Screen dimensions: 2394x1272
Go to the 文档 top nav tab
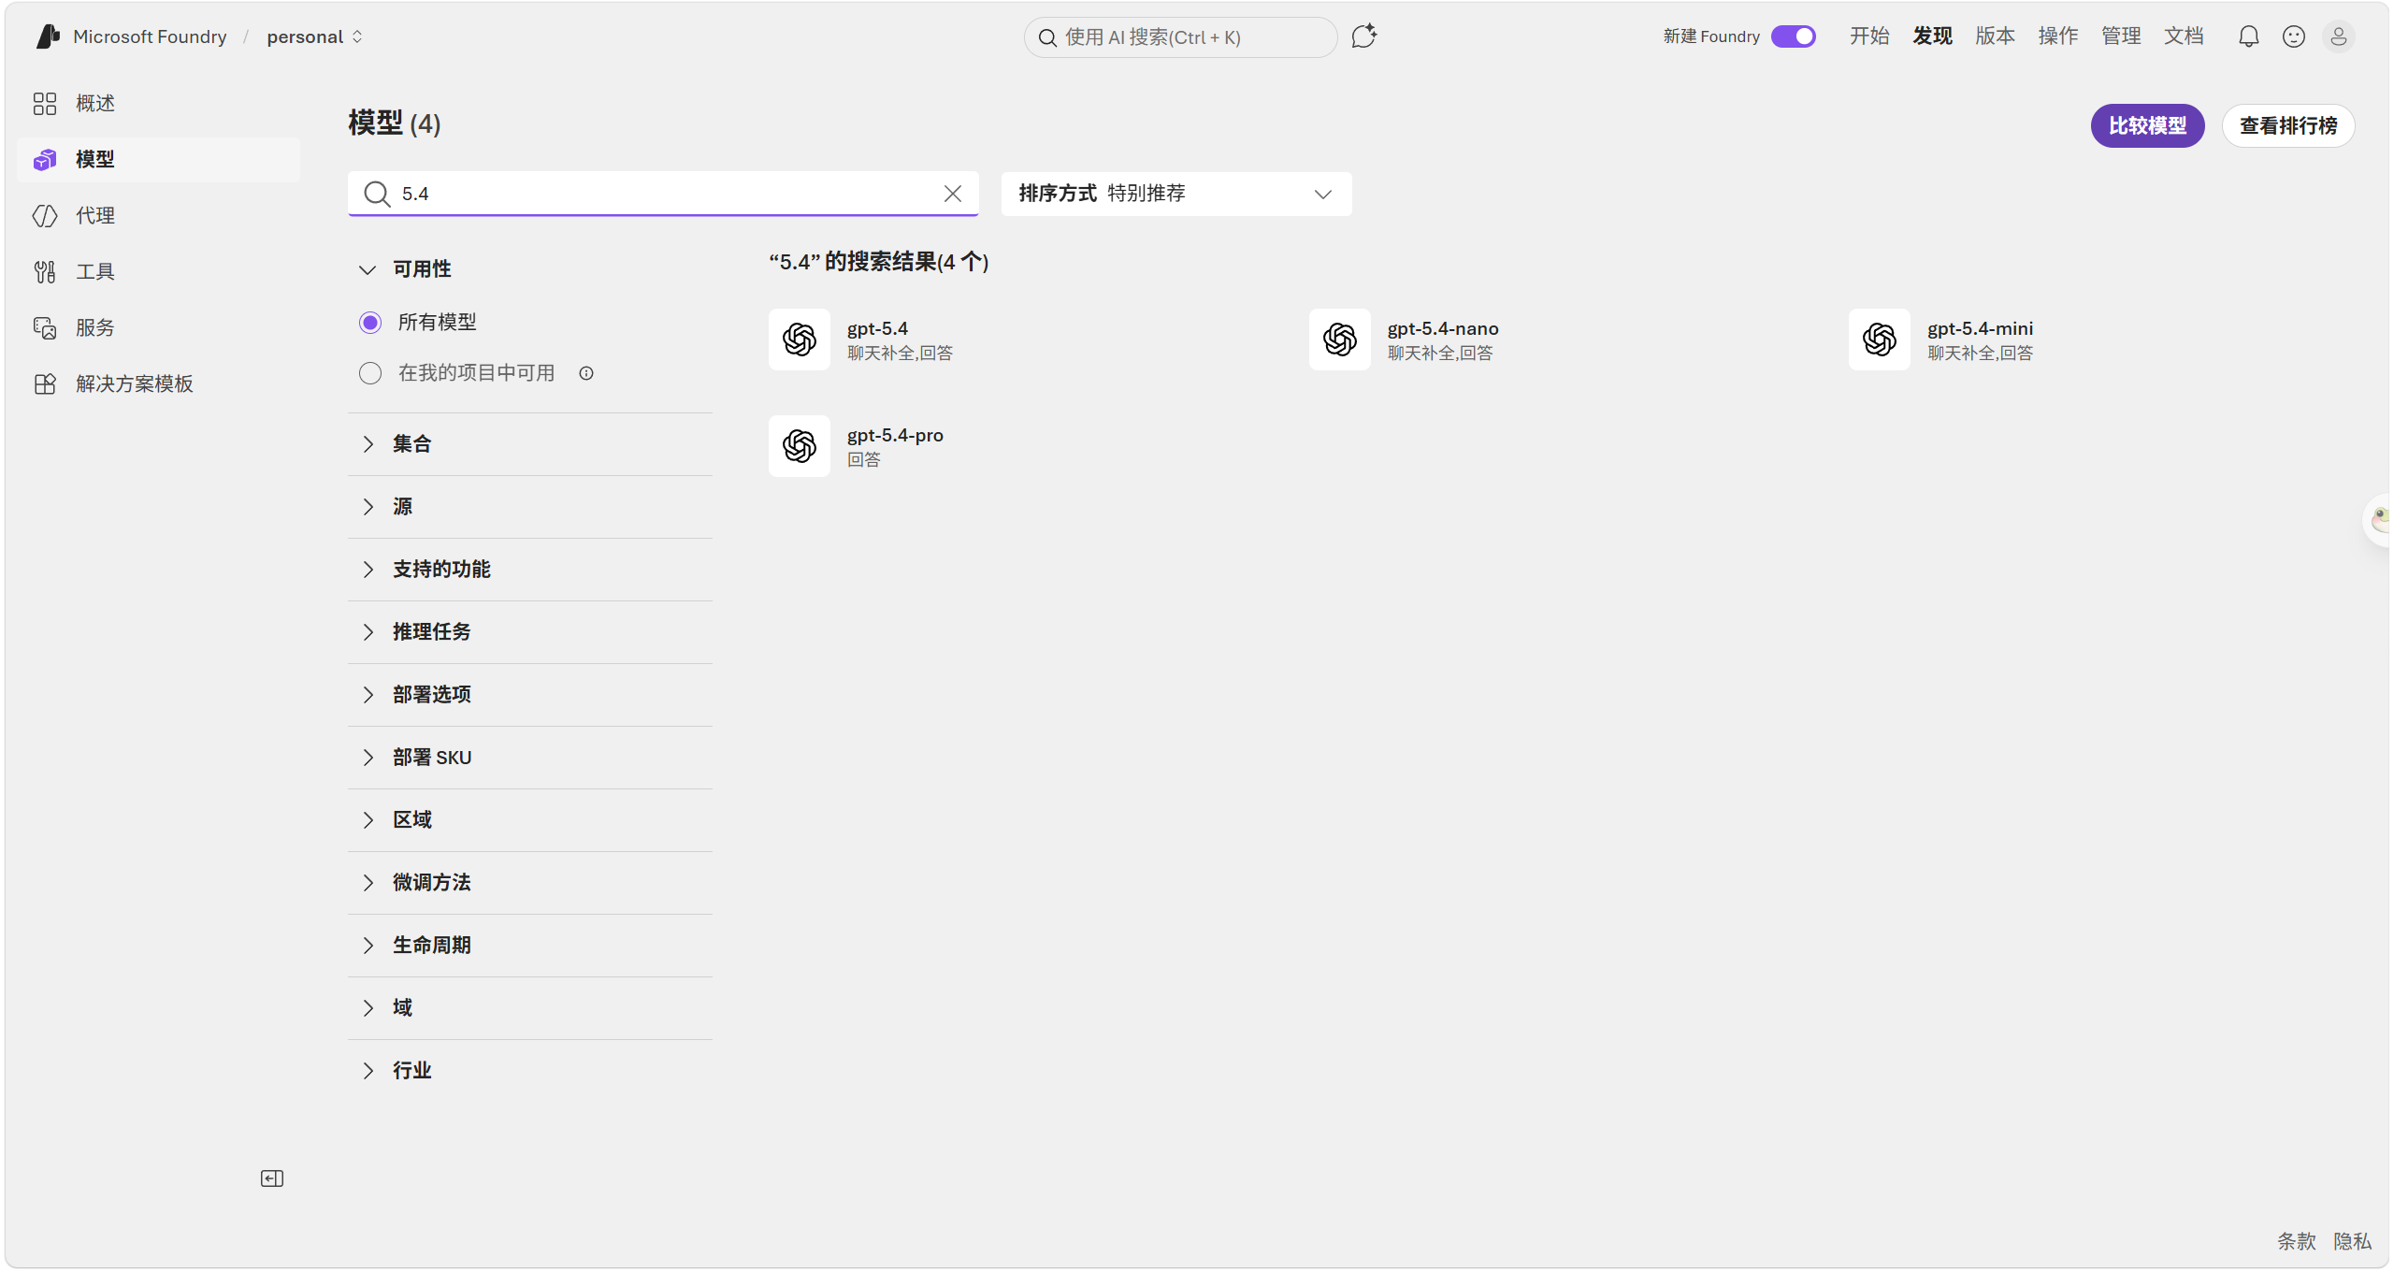coord(2184,36)
